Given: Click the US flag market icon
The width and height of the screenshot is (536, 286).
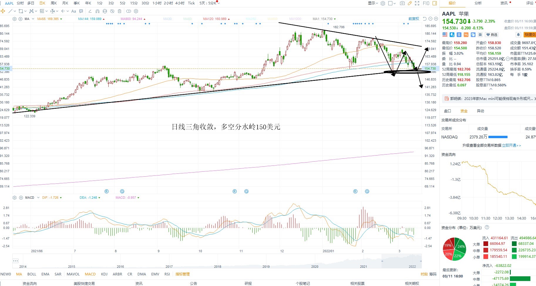Looking at the screenshot, I should [445, 35].
